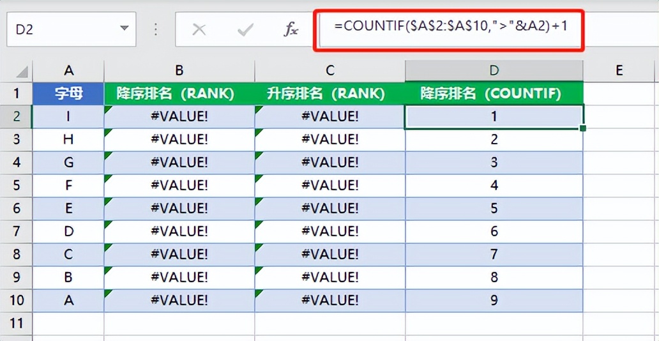The width and height of the screenshot is (659, 341).
Task: Click the fill handle of cell D2
Action: point(583,128)
